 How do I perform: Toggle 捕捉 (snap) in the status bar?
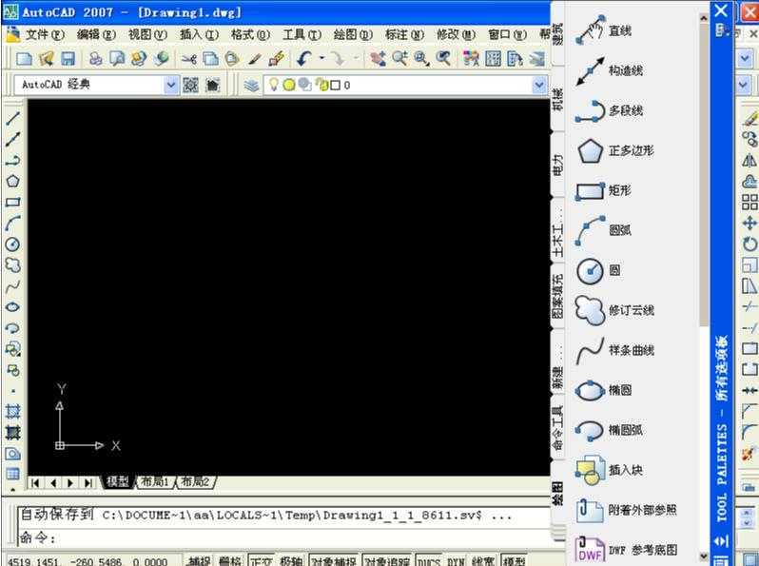(x=200, y=560)
